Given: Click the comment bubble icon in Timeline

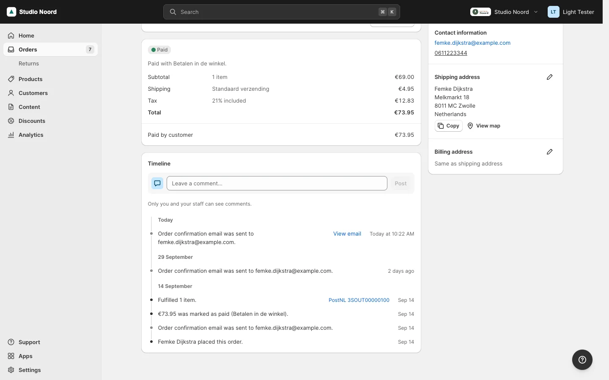Looking at the screenshot, I should (x=157, y=183).
